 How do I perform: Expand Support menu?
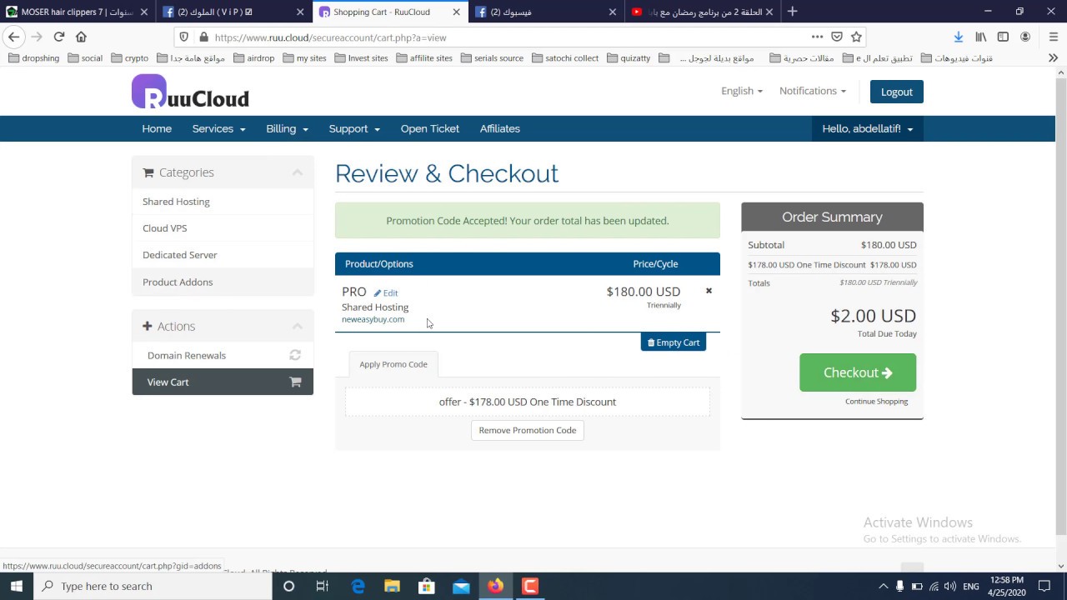click(x=354, y=128)
